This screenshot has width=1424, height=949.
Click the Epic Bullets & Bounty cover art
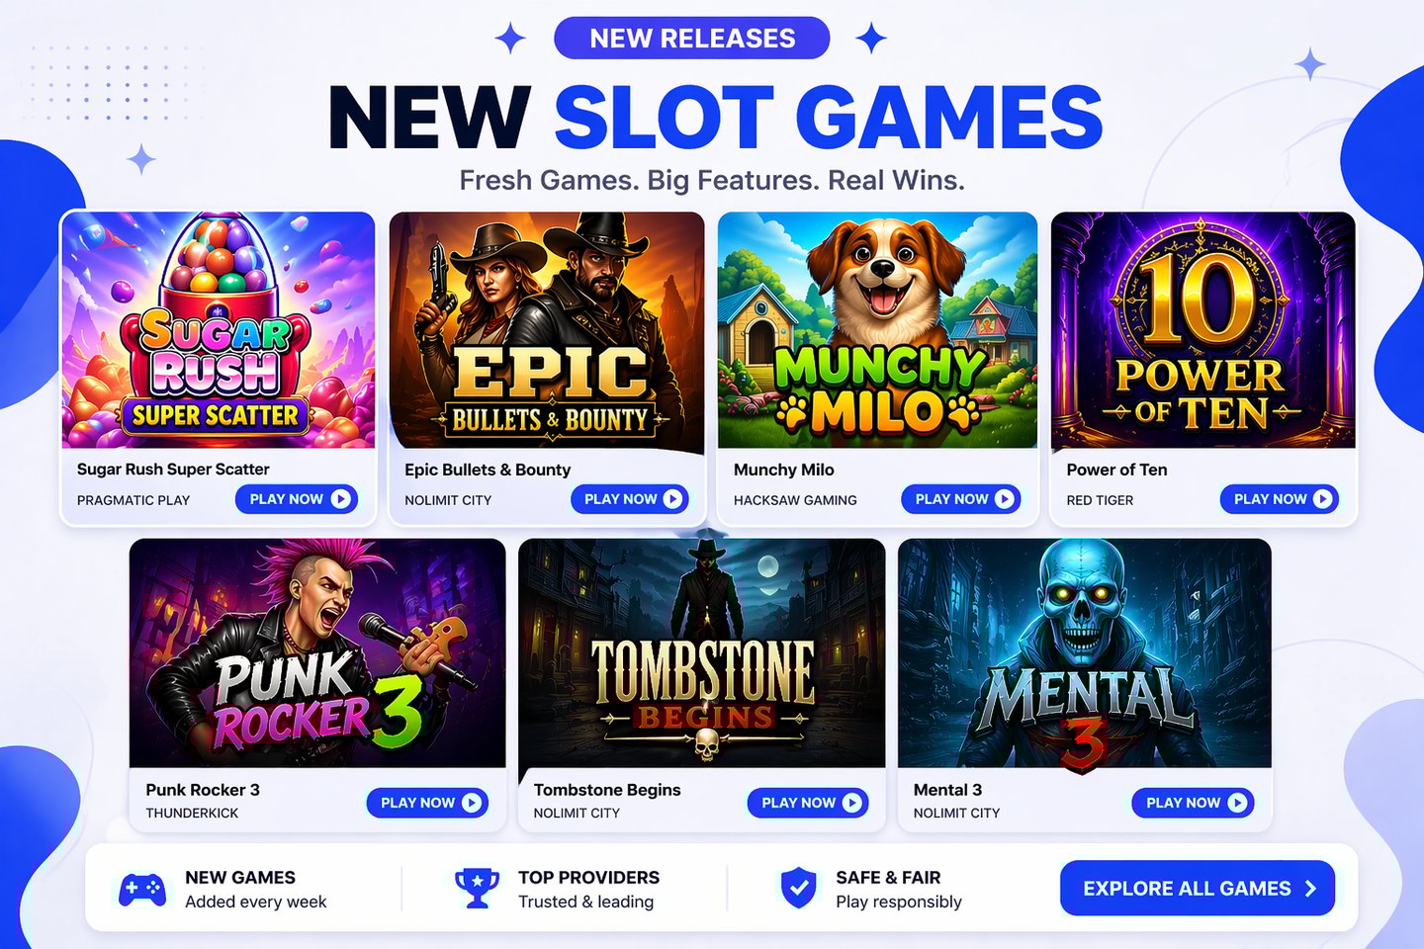tap(547, 330)
